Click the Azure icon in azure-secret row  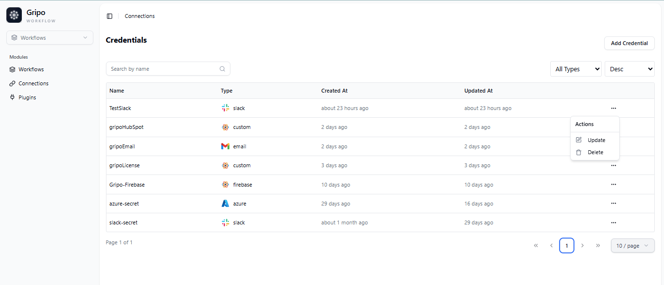[x=225, y=204]
